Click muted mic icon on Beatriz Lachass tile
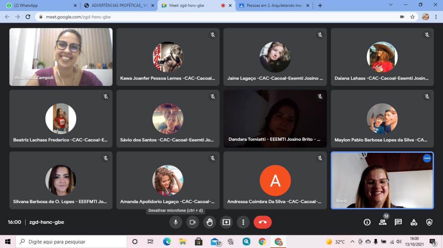 click(x=106, y=97)
